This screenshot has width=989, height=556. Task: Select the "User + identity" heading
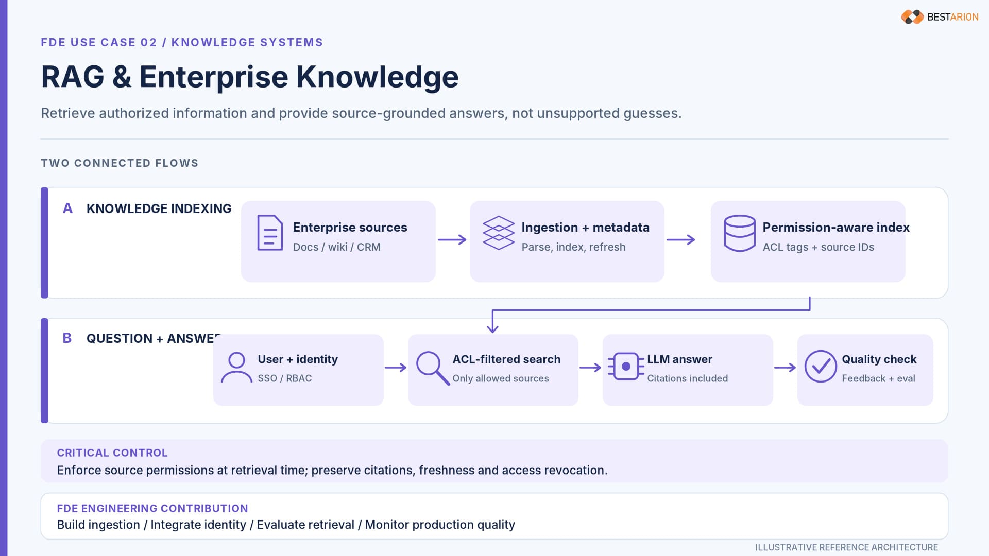[298, 359]
